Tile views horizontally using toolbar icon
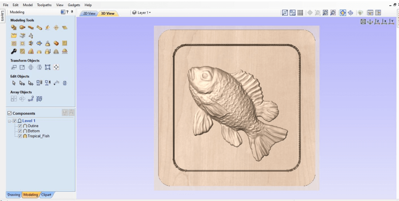Screen dimensions: 399x201 [x=370, y=13]
